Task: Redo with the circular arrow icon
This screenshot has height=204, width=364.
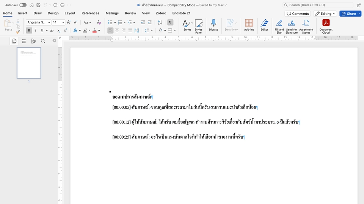Action: click(55, 5)
